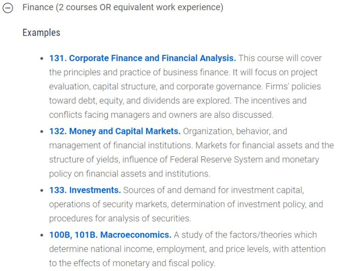Click 'Organization, behavior, and' description text
Image resolution: width=352 pixels, height=271 pixels.
[x=235, y=131]
